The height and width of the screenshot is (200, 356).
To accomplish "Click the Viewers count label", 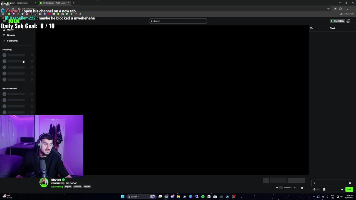I will coord(288,187).
